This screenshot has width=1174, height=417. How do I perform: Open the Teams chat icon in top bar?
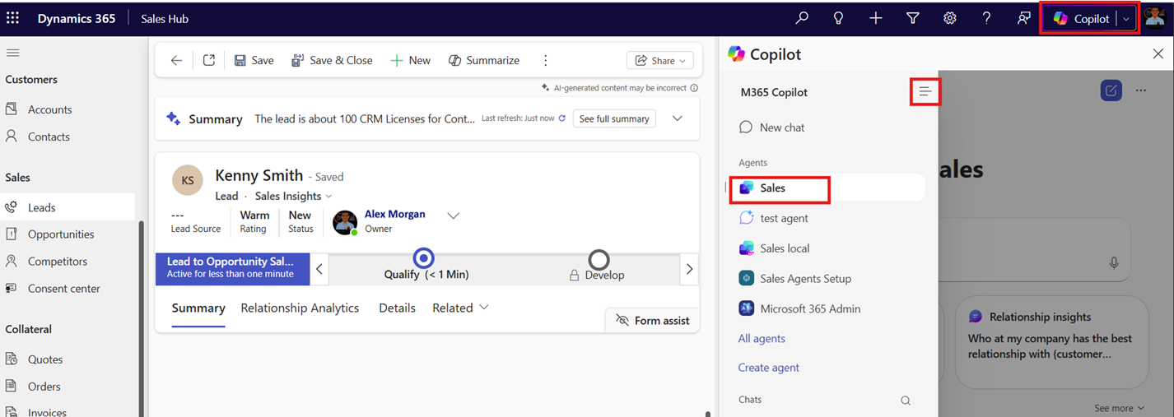click(1023, 18)
